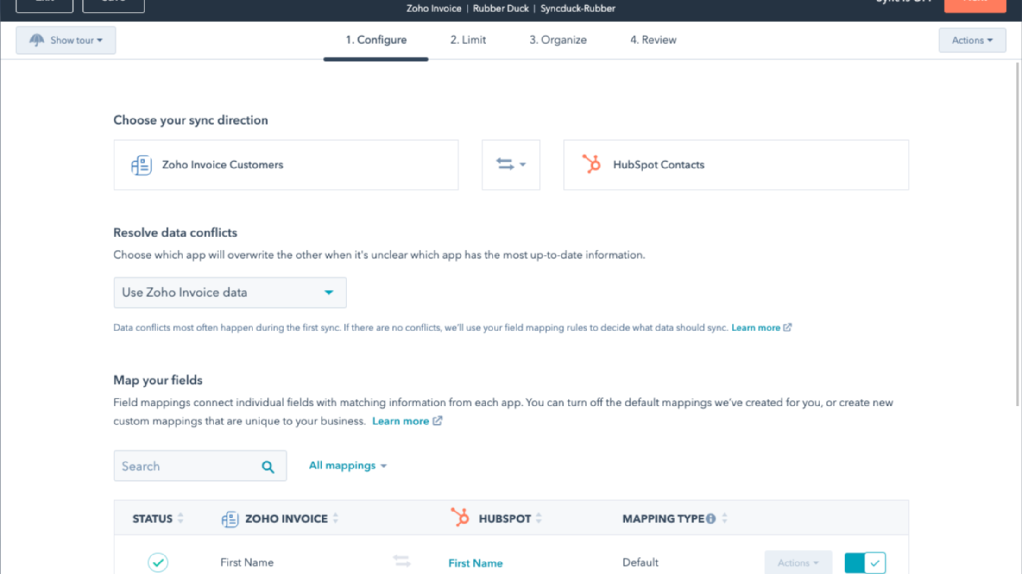Click the search magnifier icon
This screenshot has height=574, width=1022.
(268, 467)
